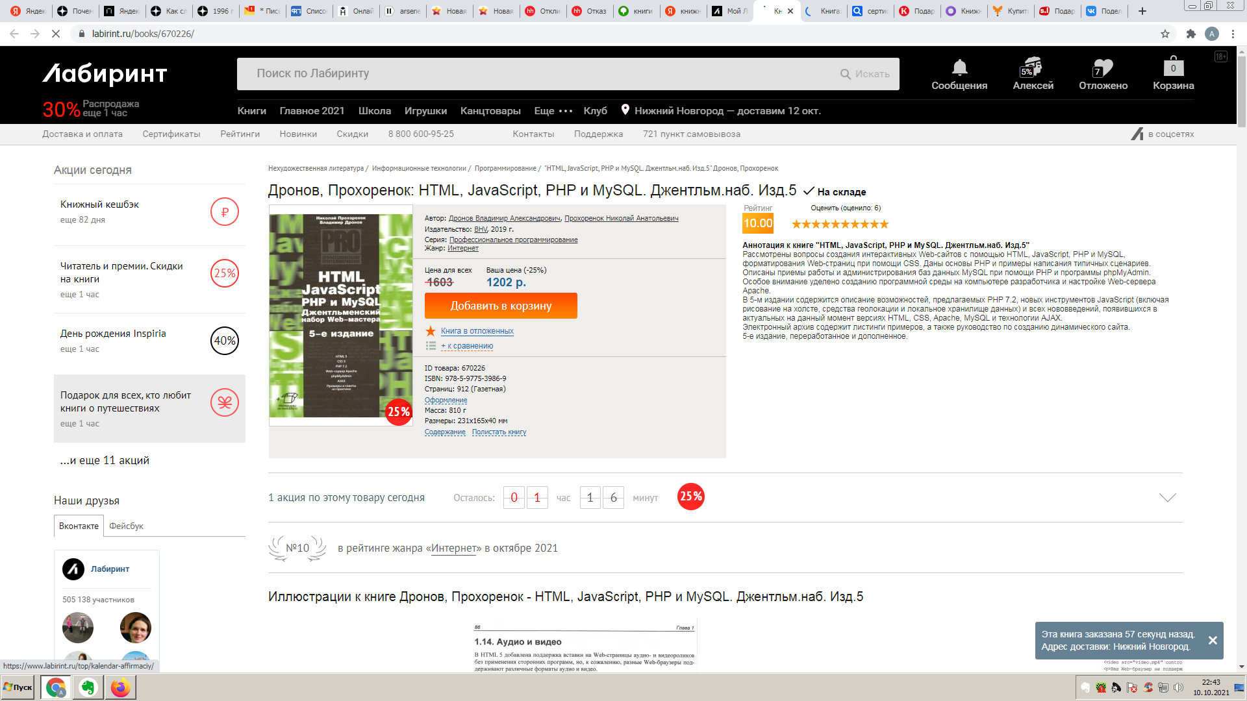Click Добавить в корзину button
The width and height of the screenshot is (1247, 701).
click(x=501, y=306)
